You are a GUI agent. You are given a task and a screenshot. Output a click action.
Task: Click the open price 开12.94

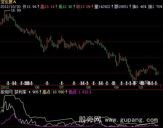coord(30,7)
